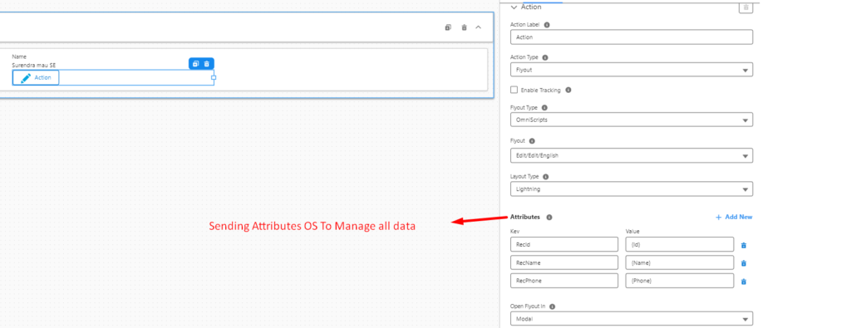851x328 pixels.
Task: Click the RecName key input field
Action: coord(564,263)
